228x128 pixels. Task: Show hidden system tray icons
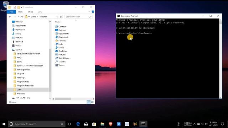click(x=194, y=124)
